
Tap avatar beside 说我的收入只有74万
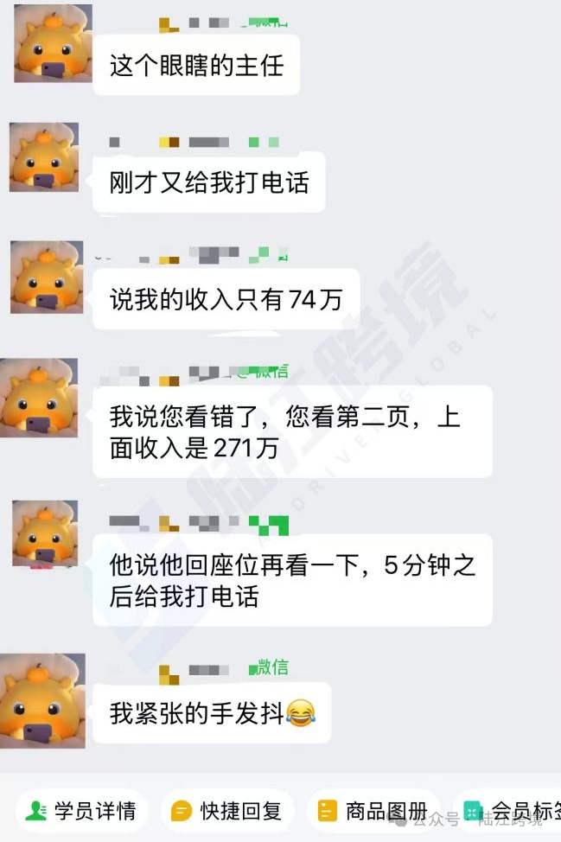point(47,277)
